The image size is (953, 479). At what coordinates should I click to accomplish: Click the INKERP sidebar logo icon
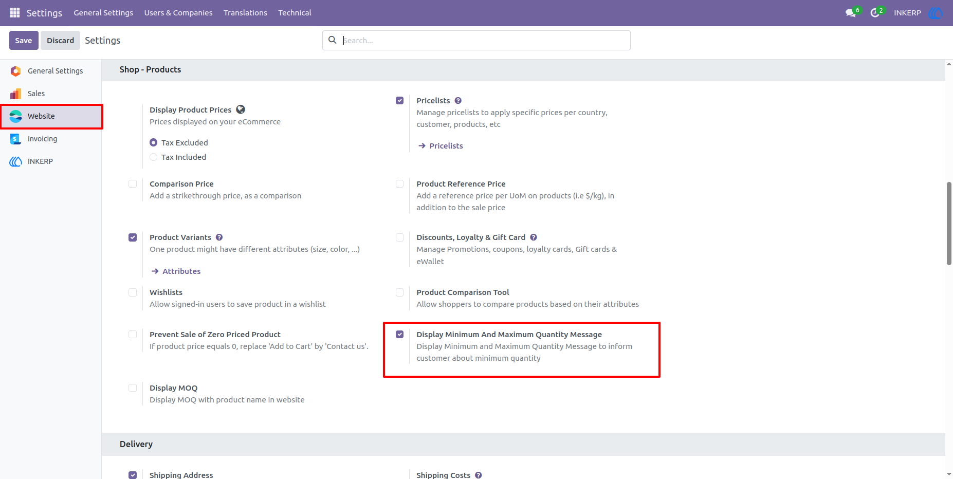(x=16, y=161)
